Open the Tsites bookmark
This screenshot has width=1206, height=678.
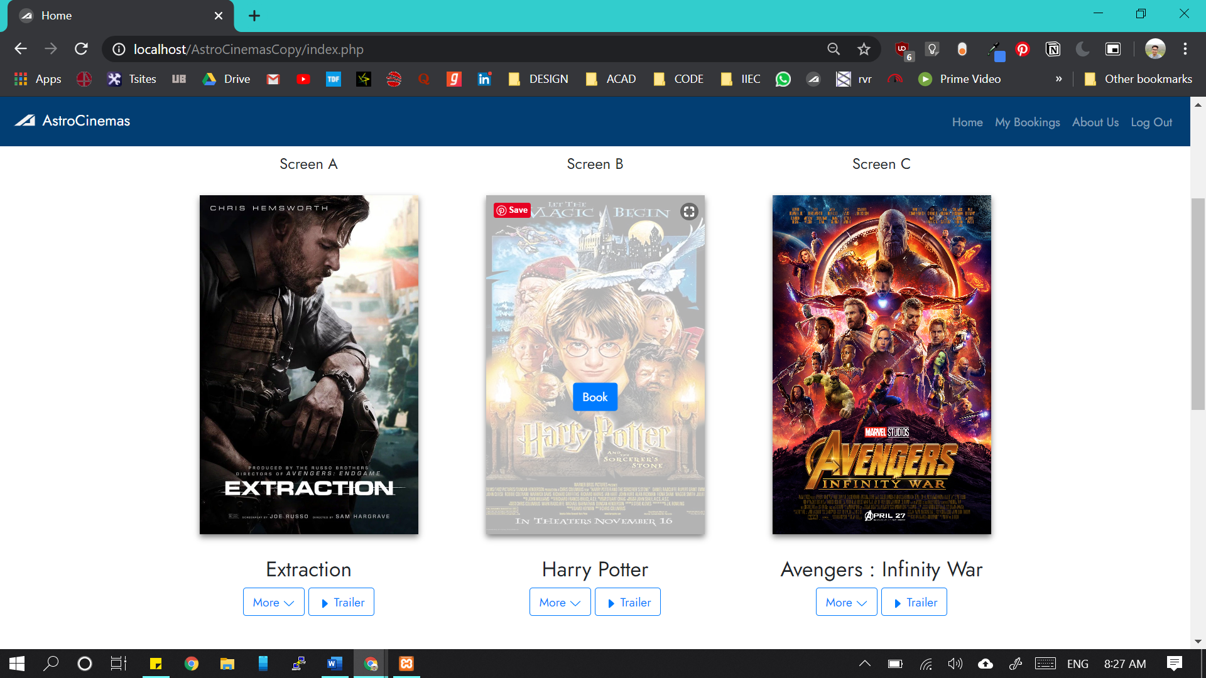pos(132,79)
